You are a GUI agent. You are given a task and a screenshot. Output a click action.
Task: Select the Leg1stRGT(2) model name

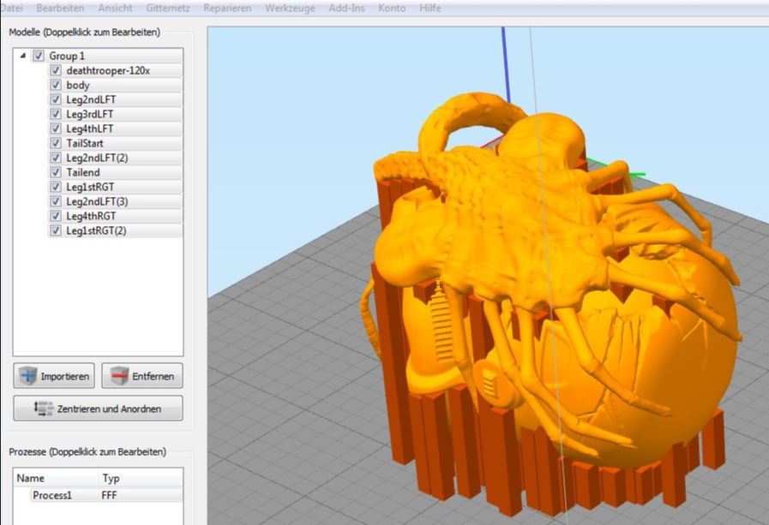point(96,230)
